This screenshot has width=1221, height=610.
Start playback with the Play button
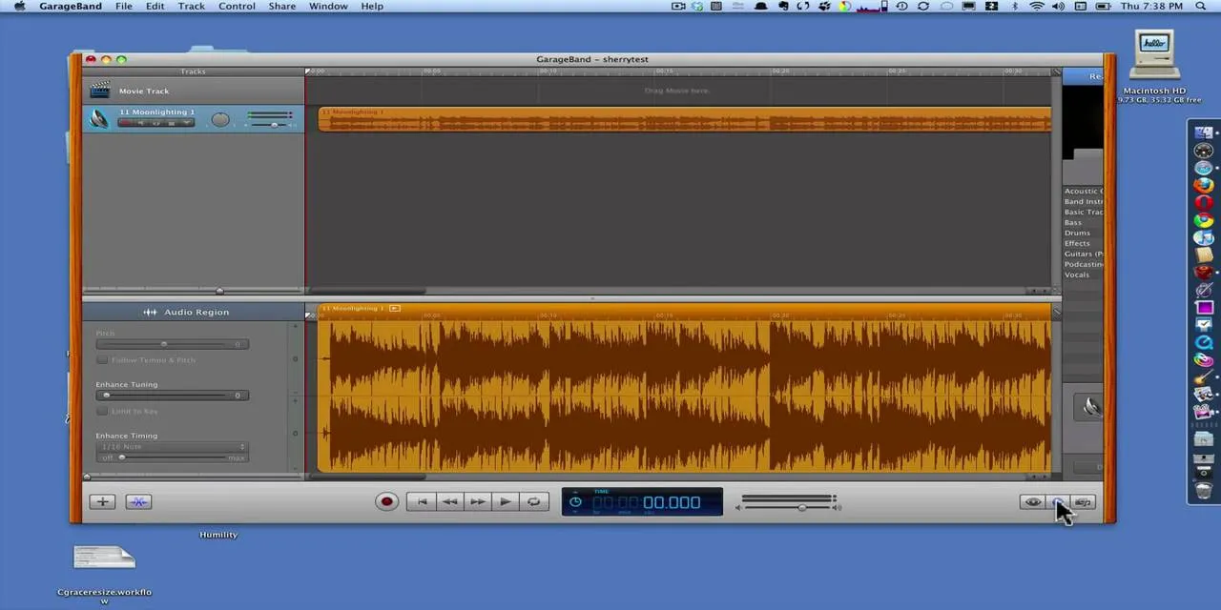coord(505,501)
